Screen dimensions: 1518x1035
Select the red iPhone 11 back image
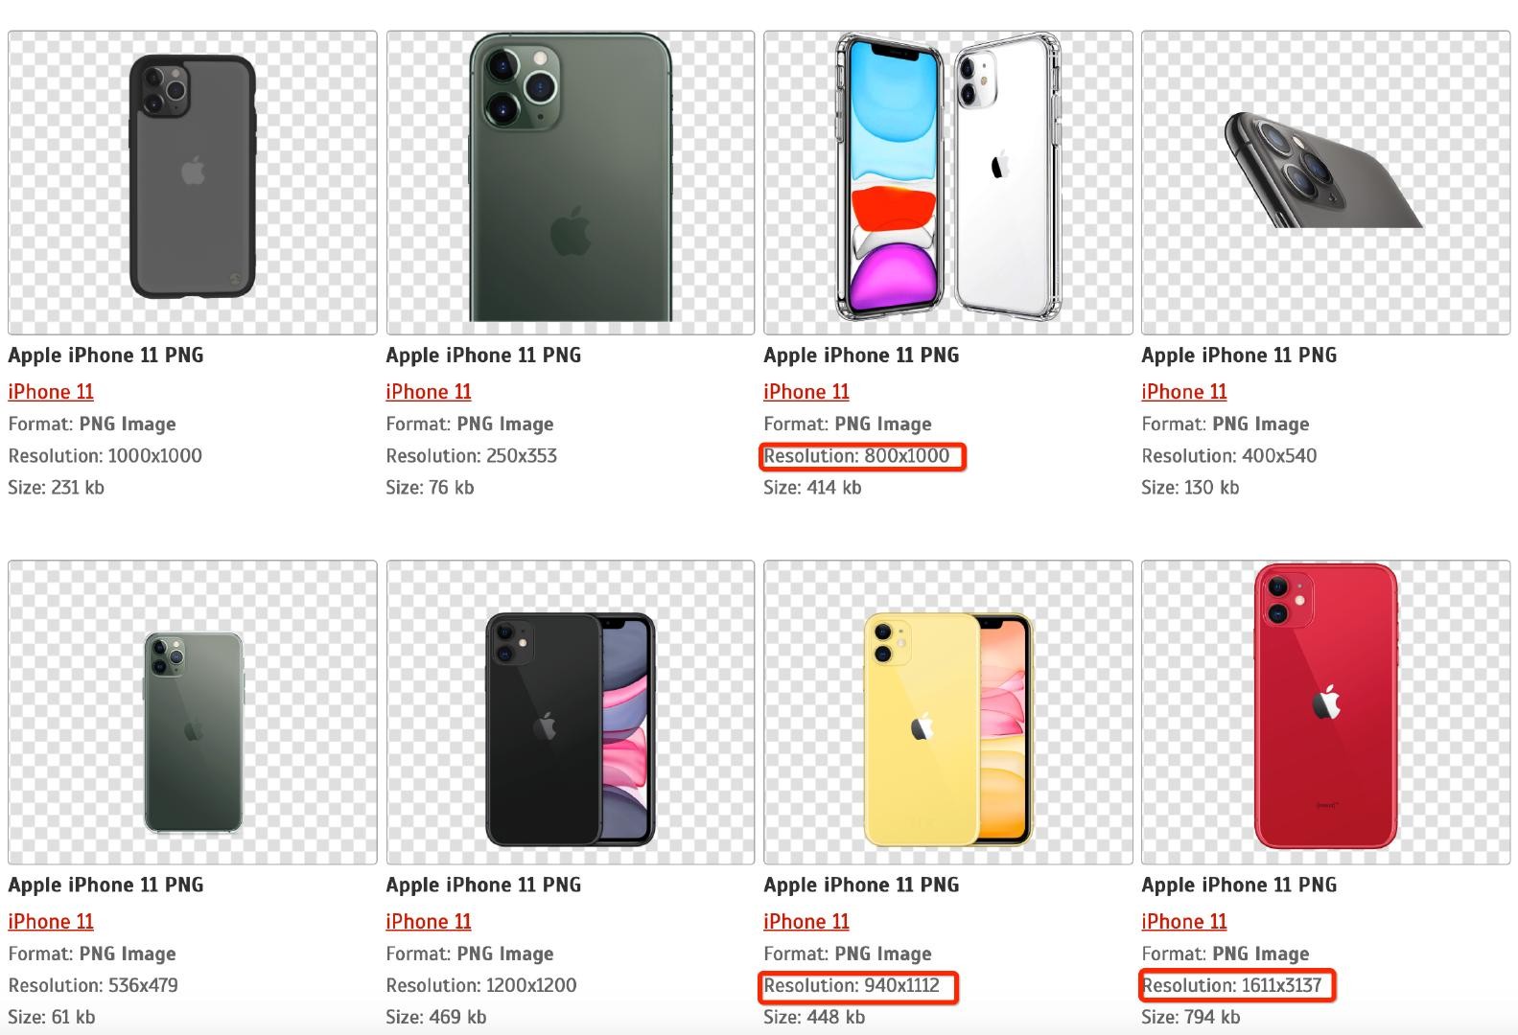(1325, 707)
